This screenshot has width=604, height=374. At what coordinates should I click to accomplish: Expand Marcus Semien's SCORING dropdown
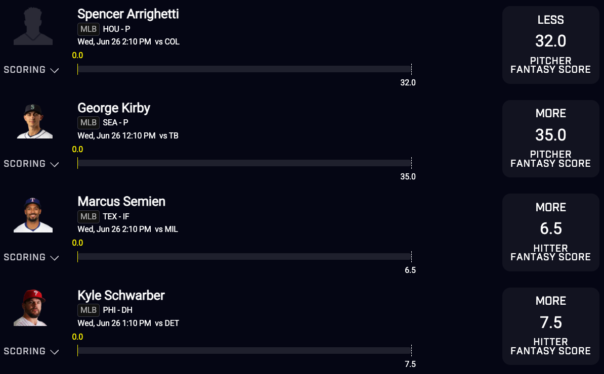[31, 257]
